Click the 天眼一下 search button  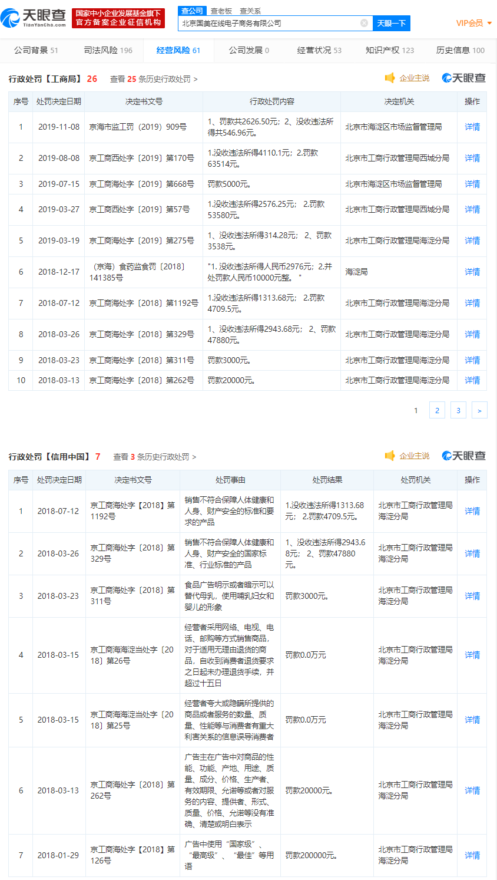(392, 23)
